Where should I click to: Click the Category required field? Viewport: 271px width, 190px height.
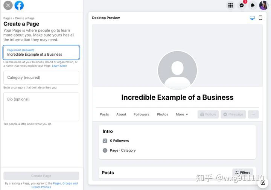tap(41, 78)
